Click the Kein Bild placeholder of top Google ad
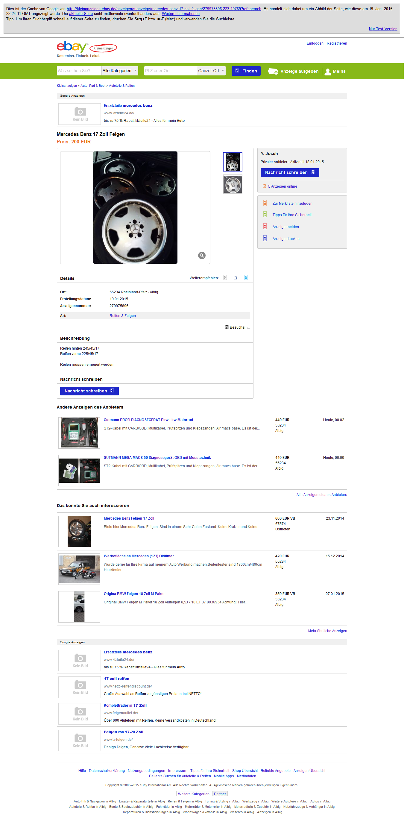404x824 pixels. 79,114
